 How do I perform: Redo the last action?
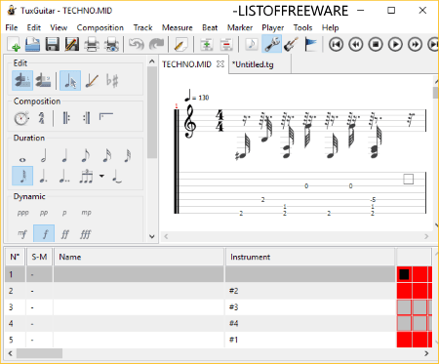click(x=157, y=44)
